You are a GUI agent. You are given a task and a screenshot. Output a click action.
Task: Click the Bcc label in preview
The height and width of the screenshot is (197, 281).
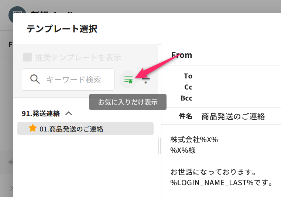186,98
